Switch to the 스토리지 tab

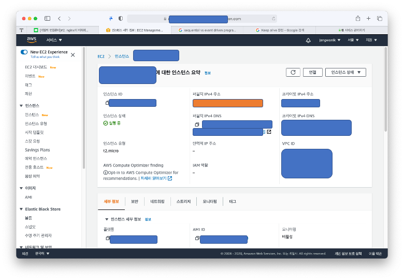click(x=183, y=202)
